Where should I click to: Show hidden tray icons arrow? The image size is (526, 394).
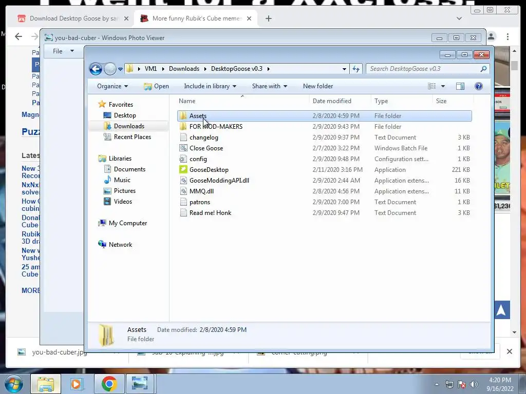pos(437,384)
